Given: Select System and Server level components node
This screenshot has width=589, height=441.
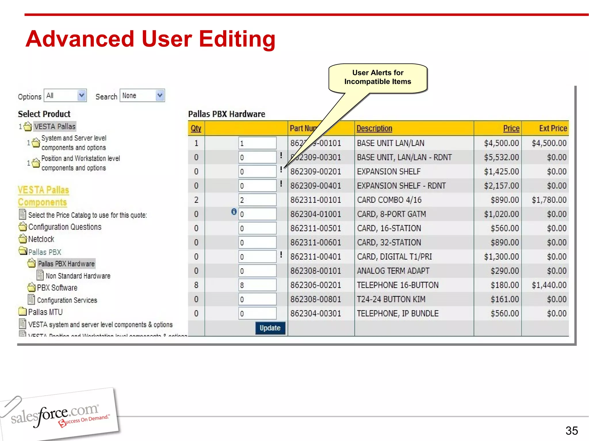Looking at the screenshot, I should click(74, 143).
